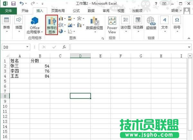
Task: Select cell B2 with value 54
Action: pyautogui.click(x=40, y=66)
